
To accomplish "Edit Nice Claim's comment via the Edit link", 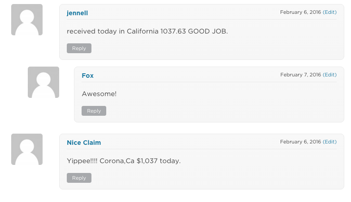I will (x=329, y=142).
